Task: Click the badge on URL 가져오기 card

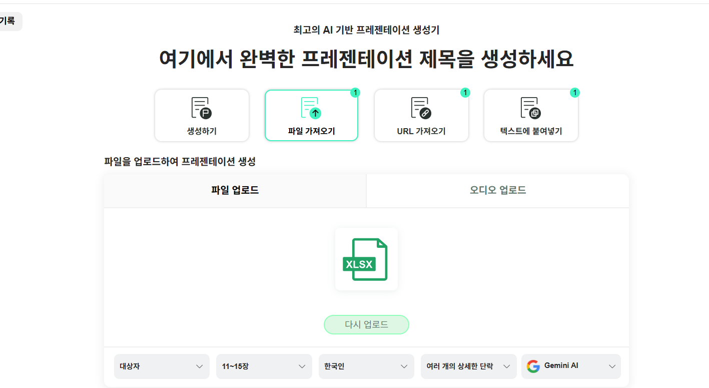Action: coord(465,93)
